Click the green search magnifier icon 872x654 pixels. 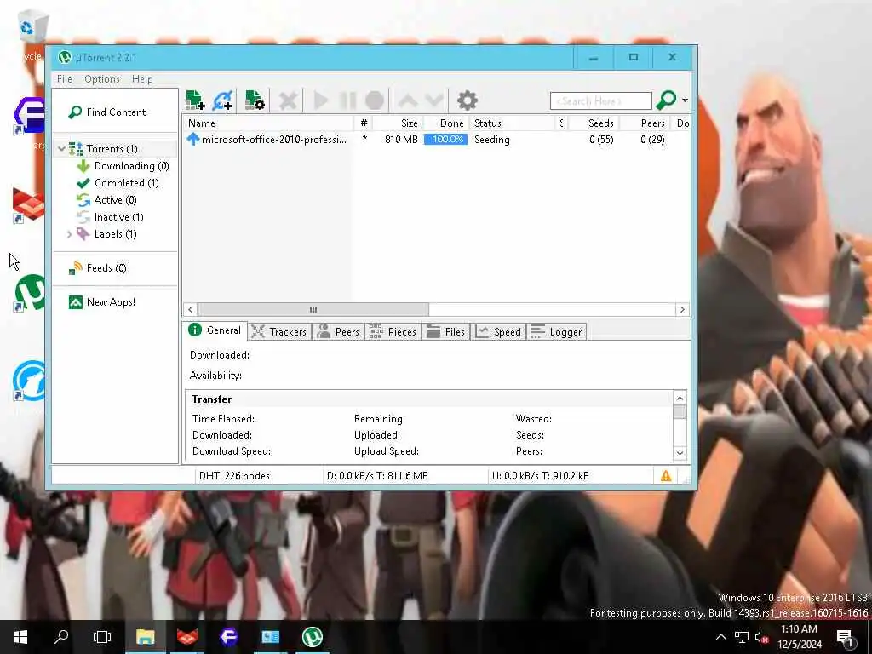(x=666, y=100)
